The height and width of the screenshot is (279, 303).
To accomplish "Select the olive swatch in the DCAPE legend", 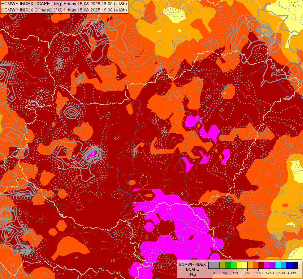I will (x=222, y=265).
